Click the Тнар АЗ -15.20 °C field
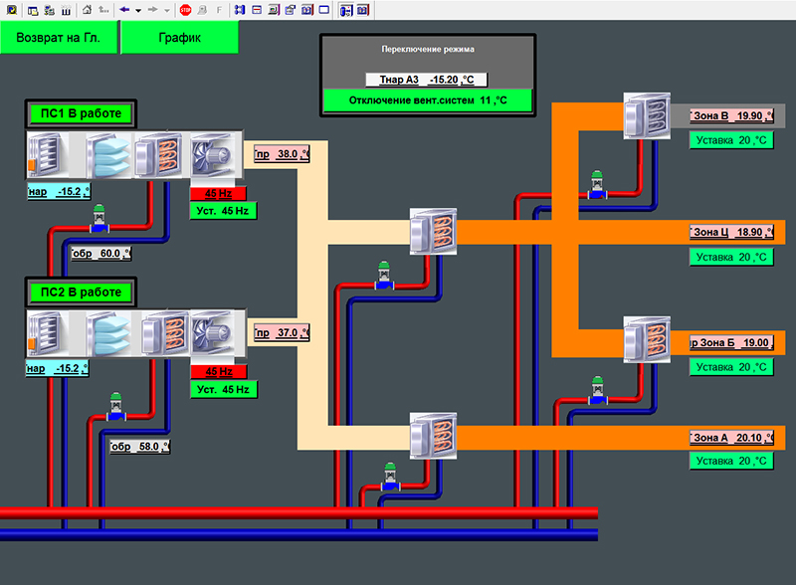Screen dimensions: 796x585 (x=428, y=80)
